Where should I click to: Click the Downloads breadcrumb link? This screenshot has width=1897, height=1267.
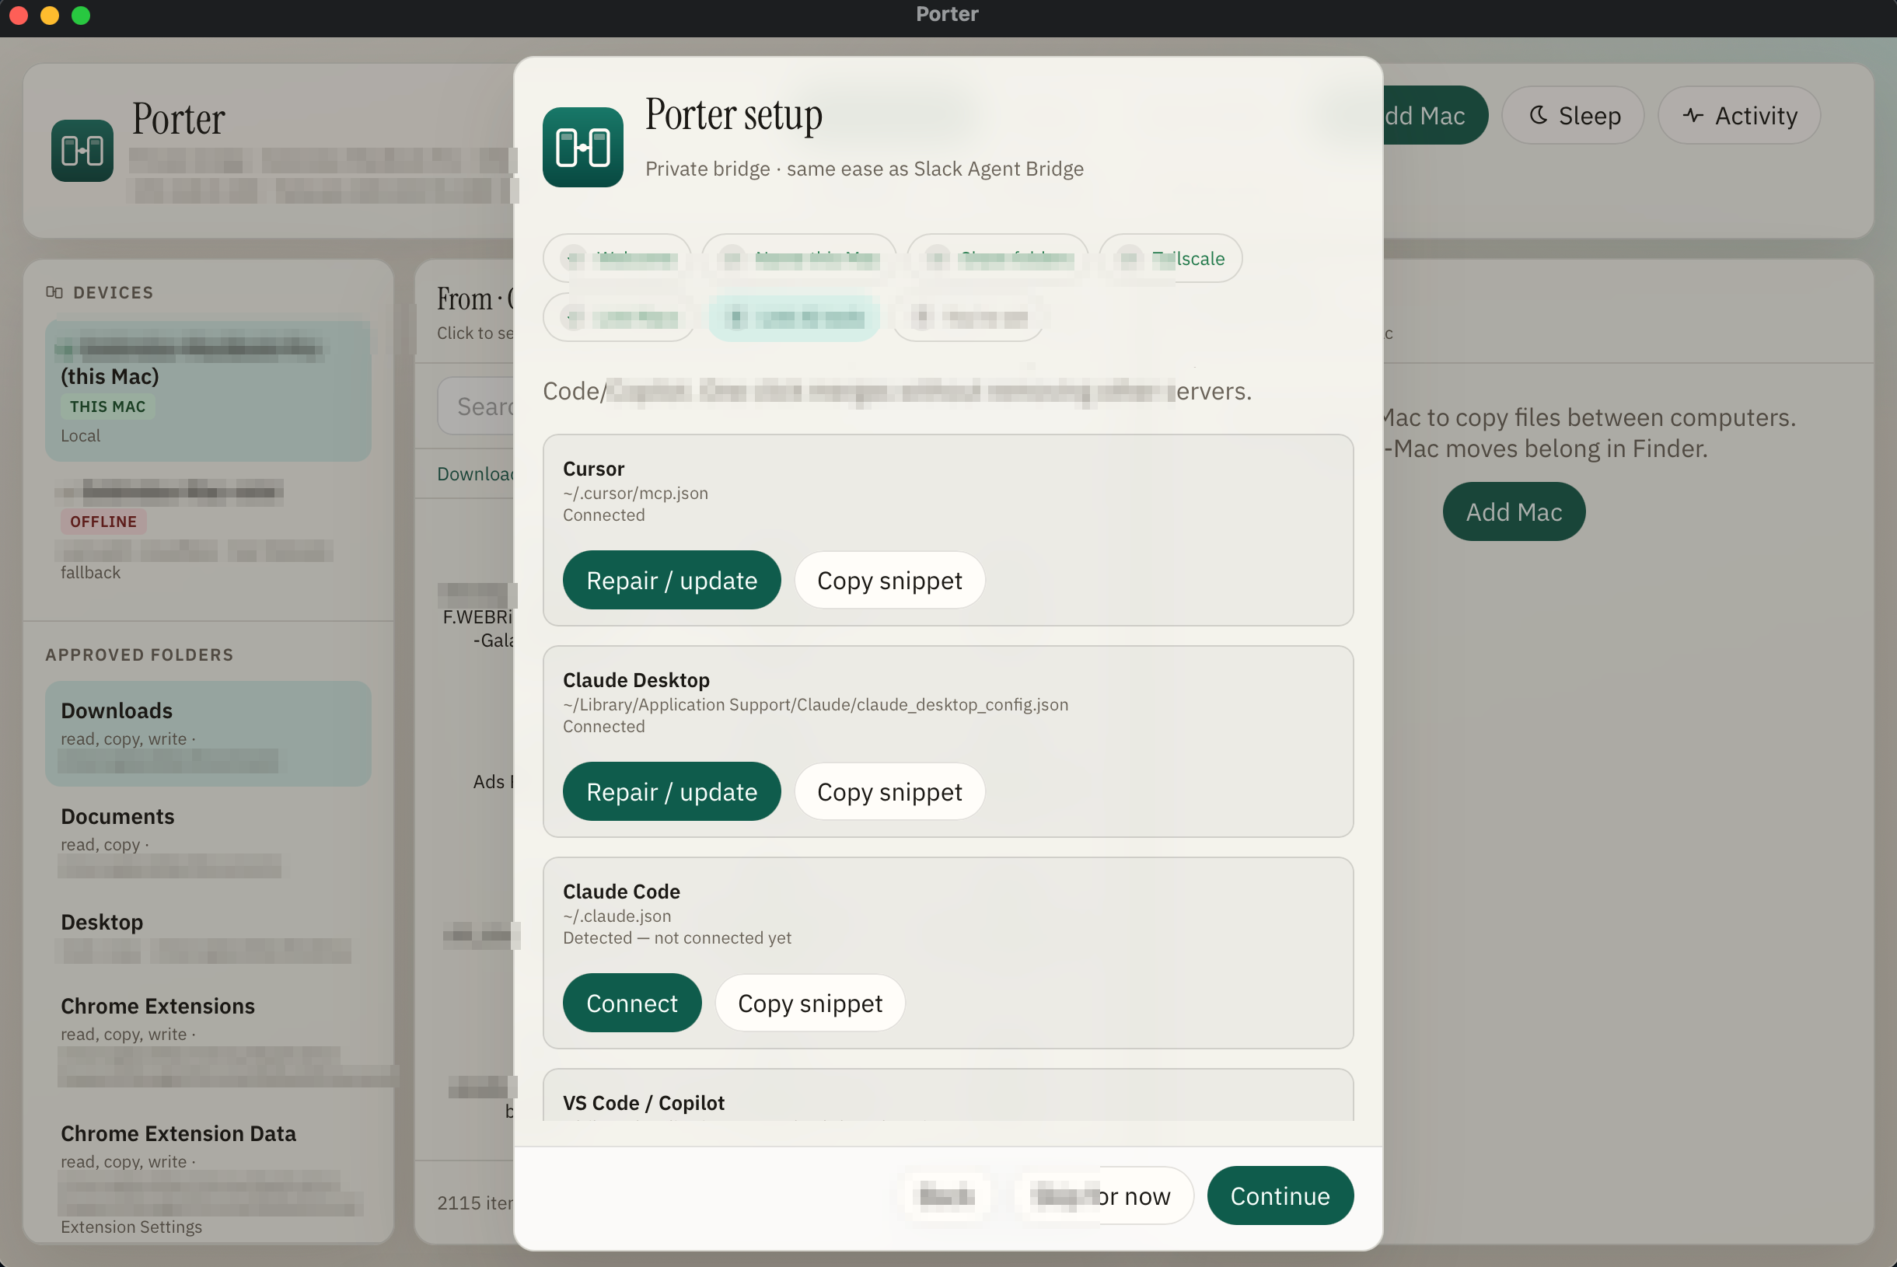click(x=475, y=473)
